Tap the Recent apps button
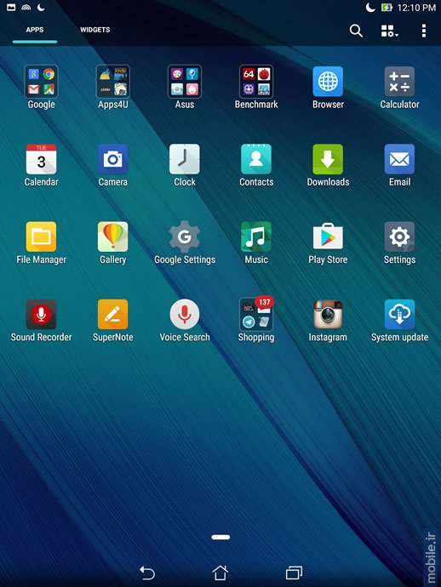The width and height of the screenshot is (441, 587). (294, 573)
